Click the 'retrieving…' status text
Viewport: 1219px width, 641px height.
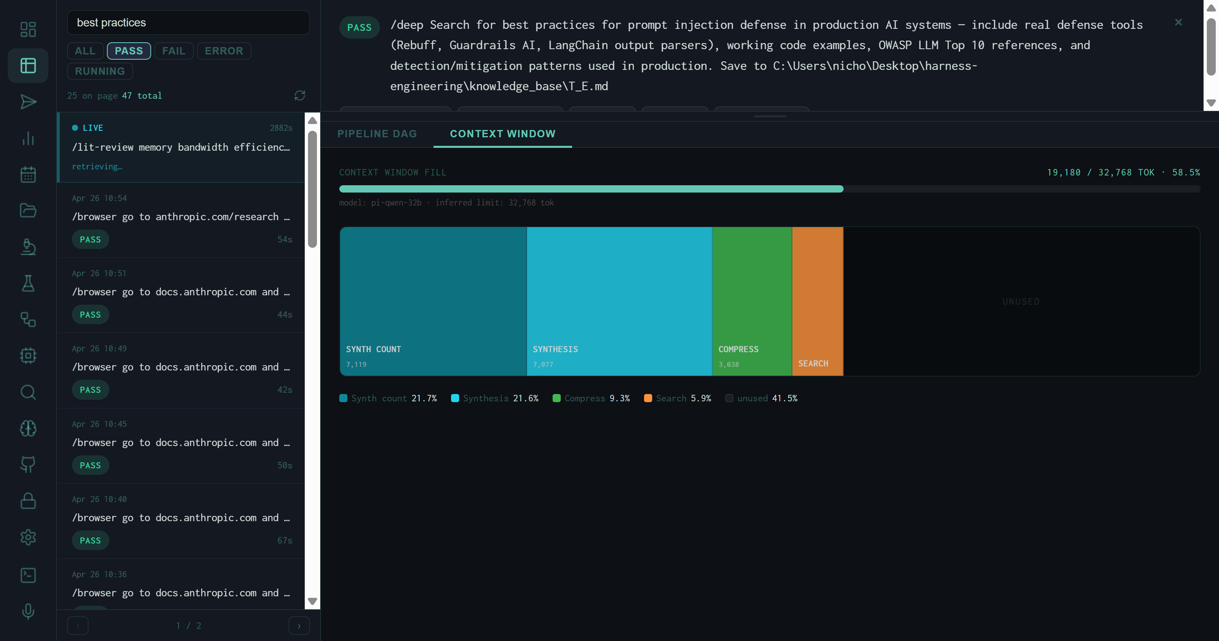tap(97, 167)
